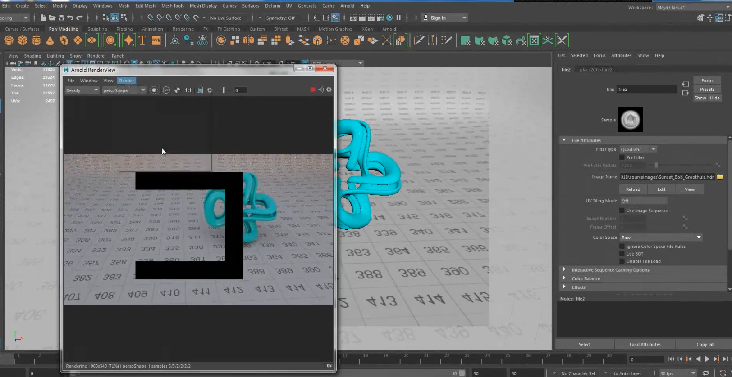732x377 pixels.
Task: Click the Freeze Transformations snowflake icon
Action: click(202, 40)
